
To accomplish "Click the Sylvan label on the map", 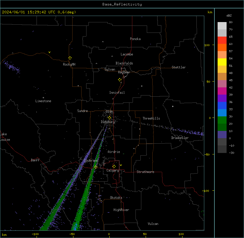I will coord(110,69).
